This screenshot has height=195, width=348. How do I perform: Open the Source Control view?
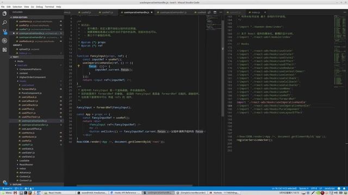[x=4, y=31]
